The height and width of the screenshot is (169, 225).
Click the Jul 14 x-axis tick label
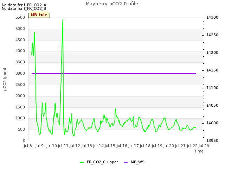pos(98,146)
